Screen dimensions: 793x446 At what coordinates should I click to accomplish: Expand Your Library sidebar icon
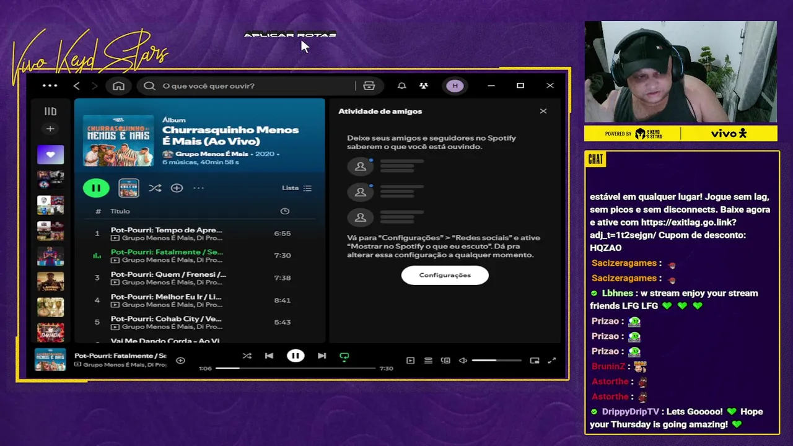[50, 111]
